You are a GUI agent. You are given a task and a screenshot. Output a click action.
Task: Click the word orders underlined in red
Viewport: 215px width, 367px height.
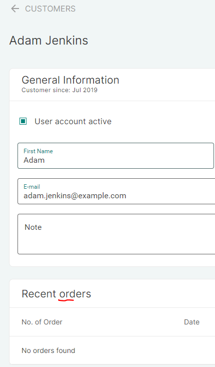(x=75, y=294)
